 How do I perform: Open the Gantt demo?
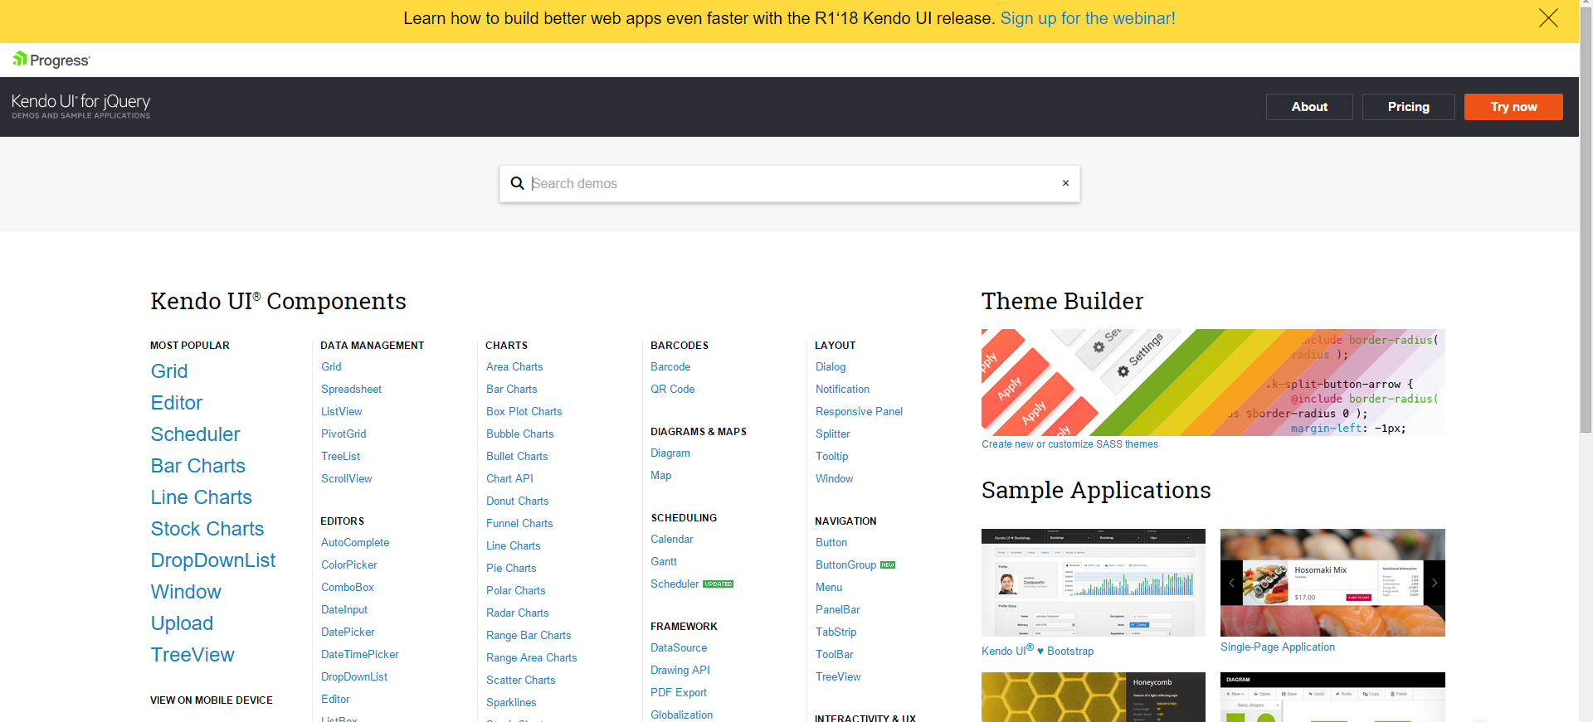(664, 561)
